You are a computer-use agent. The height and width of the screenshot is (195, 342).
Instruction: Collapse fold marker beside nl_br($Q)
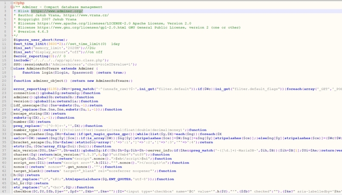[12, 183]
